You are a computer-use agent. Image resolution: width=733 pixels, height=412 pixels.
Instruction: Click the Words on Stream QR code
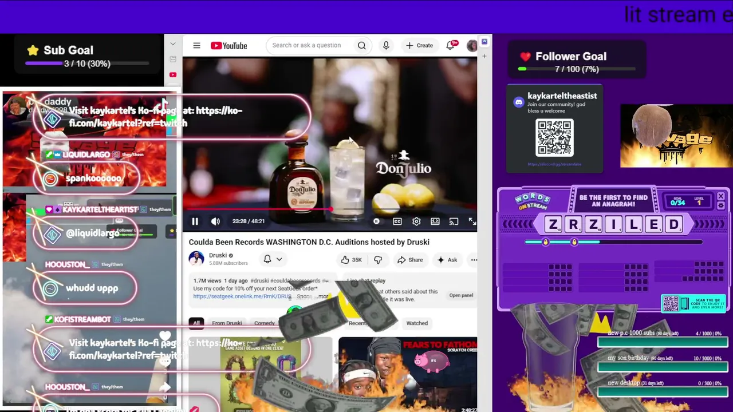[670, 303]
